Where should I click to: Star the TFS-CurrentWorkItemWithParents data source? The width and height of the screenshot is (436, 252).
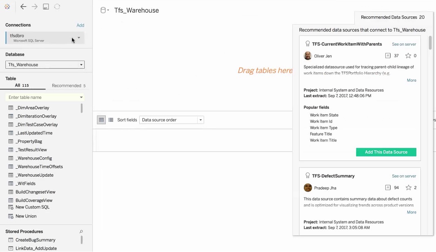click(x=408, y=56)
